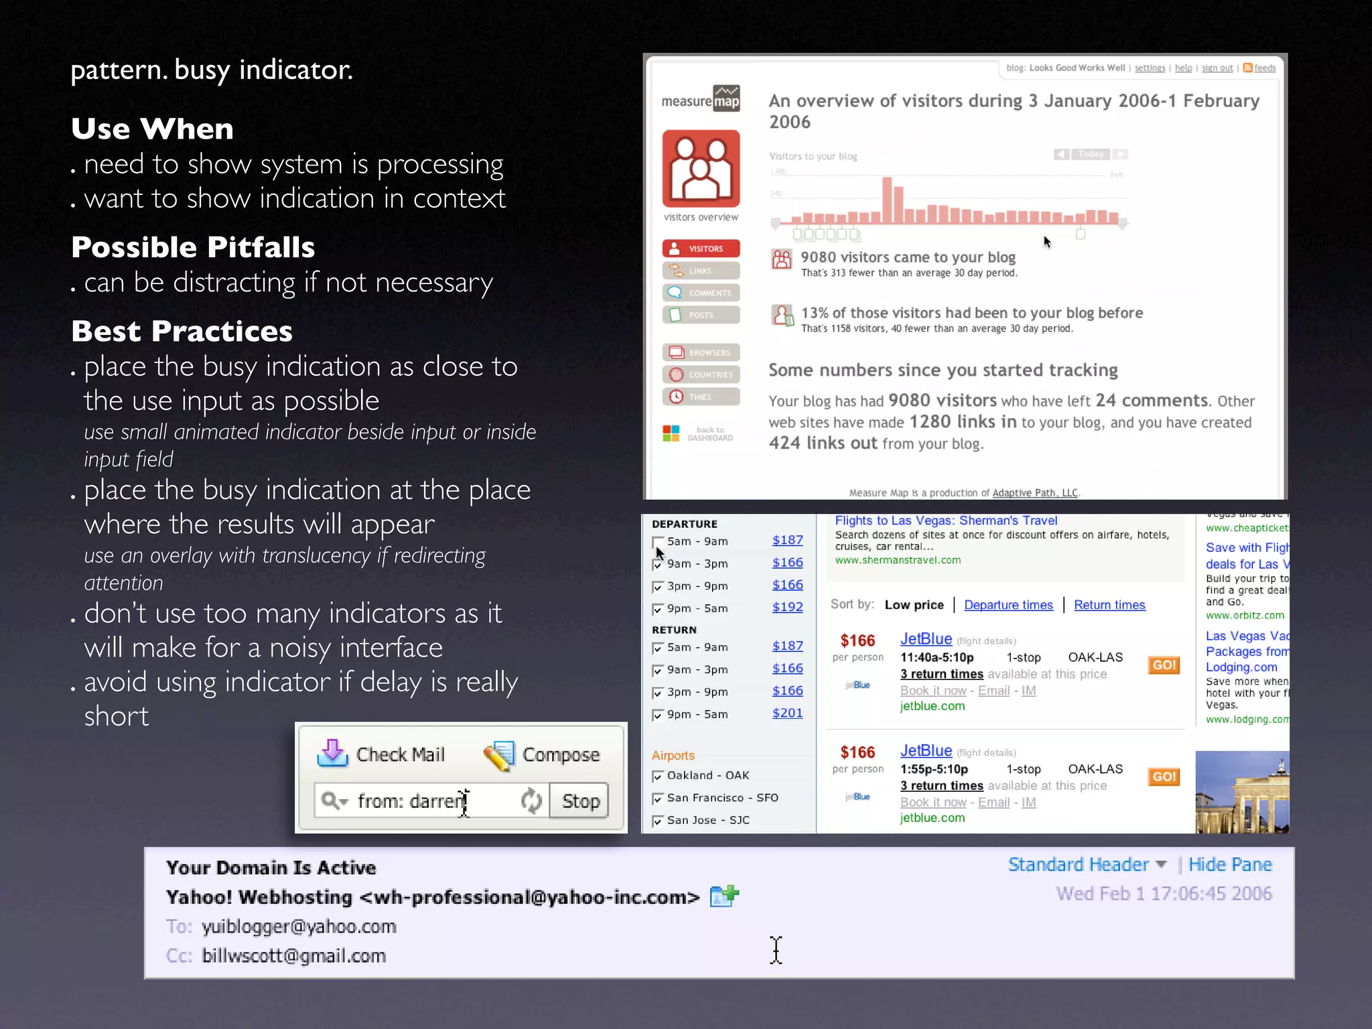Screen dimensions: 1372x1029
Task: Select left handle of chart range slider
Action: pos(776,223)
